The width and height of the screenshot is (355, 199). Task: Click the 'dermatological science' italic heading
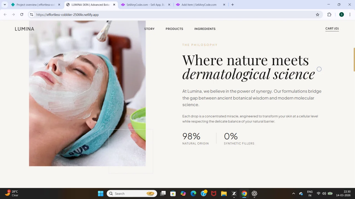[x=248, y=74]
